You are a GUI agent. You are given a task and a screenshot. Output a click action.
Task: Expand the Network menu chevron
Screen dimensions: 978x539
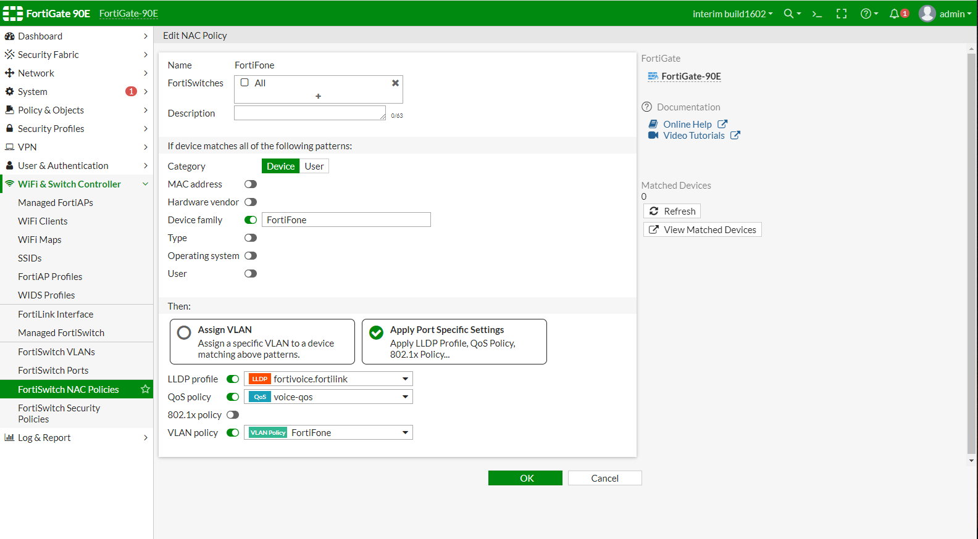pos(146,73)
